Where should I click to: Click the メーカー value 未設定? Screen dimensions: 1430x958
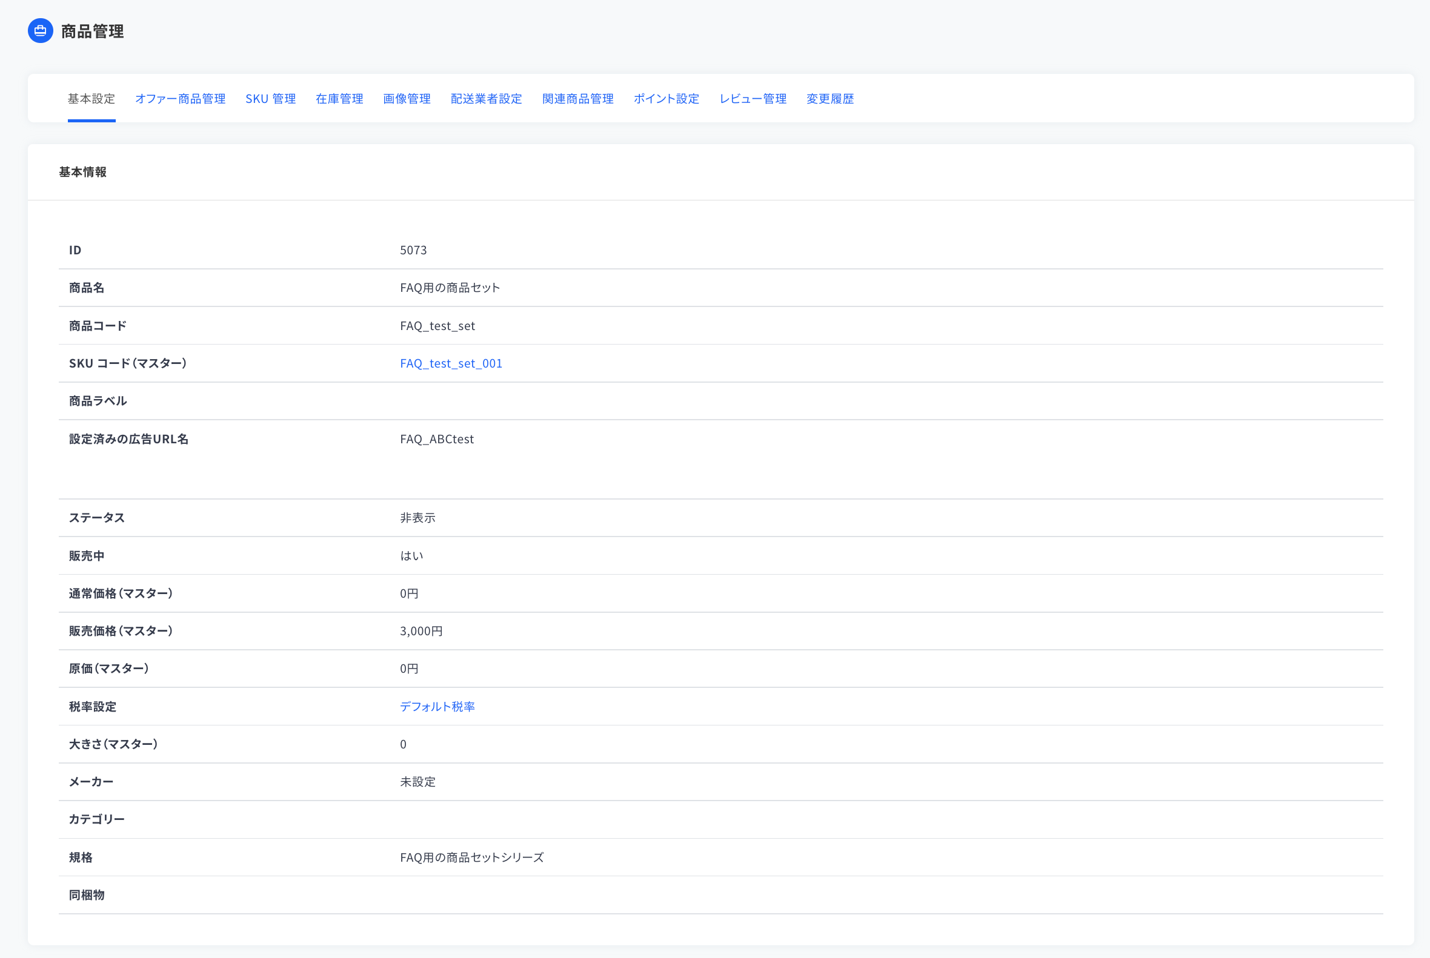(x=417, y=781)
